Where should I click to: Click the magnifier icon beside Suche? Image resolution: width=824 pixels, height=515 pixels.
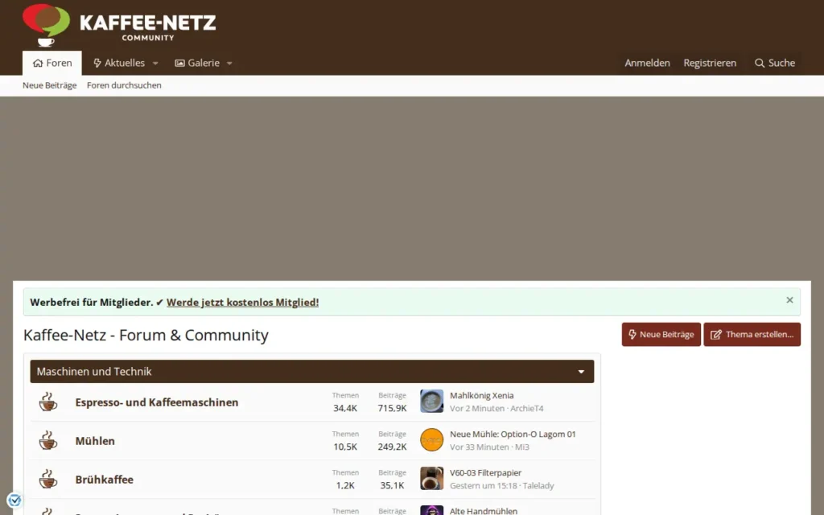click(760, 63)
